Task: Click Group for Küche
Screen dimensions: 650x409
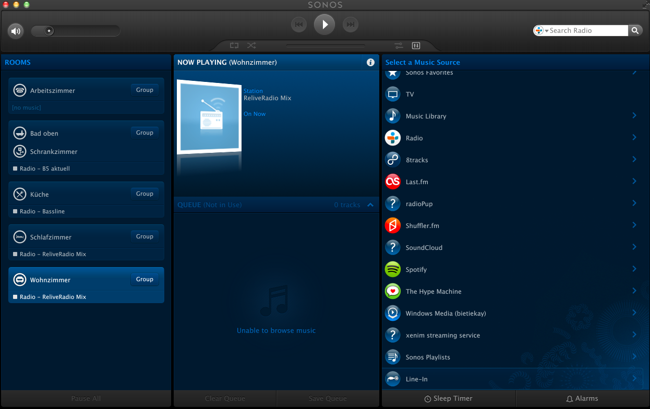Action: coord(145,194)
